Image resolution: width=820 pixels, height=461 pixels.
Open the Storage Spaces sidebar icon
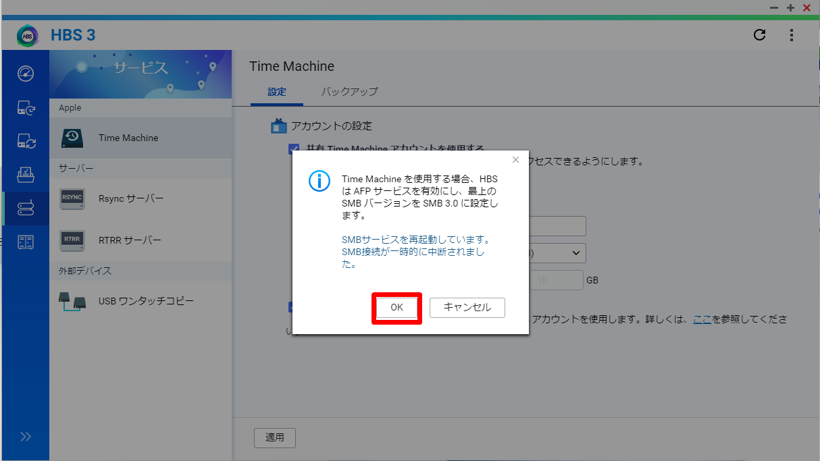(x=25, y=242)
